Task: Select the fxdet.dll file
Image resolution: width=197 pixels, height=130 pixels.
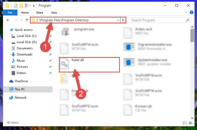Action: pos(89,65)
